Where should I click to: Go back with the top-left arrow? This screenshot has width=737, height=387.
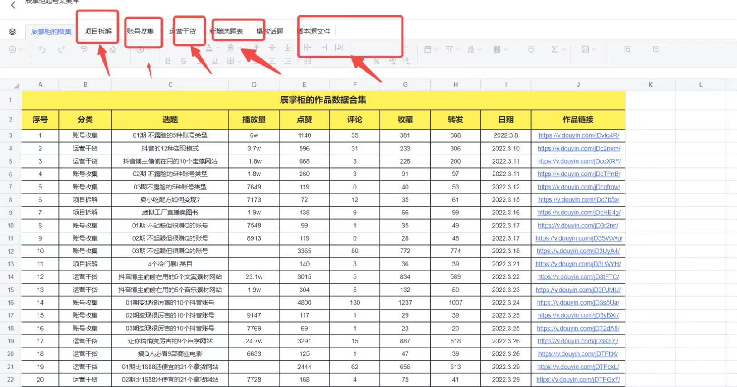pyautogui.click(x=13, y=5)
